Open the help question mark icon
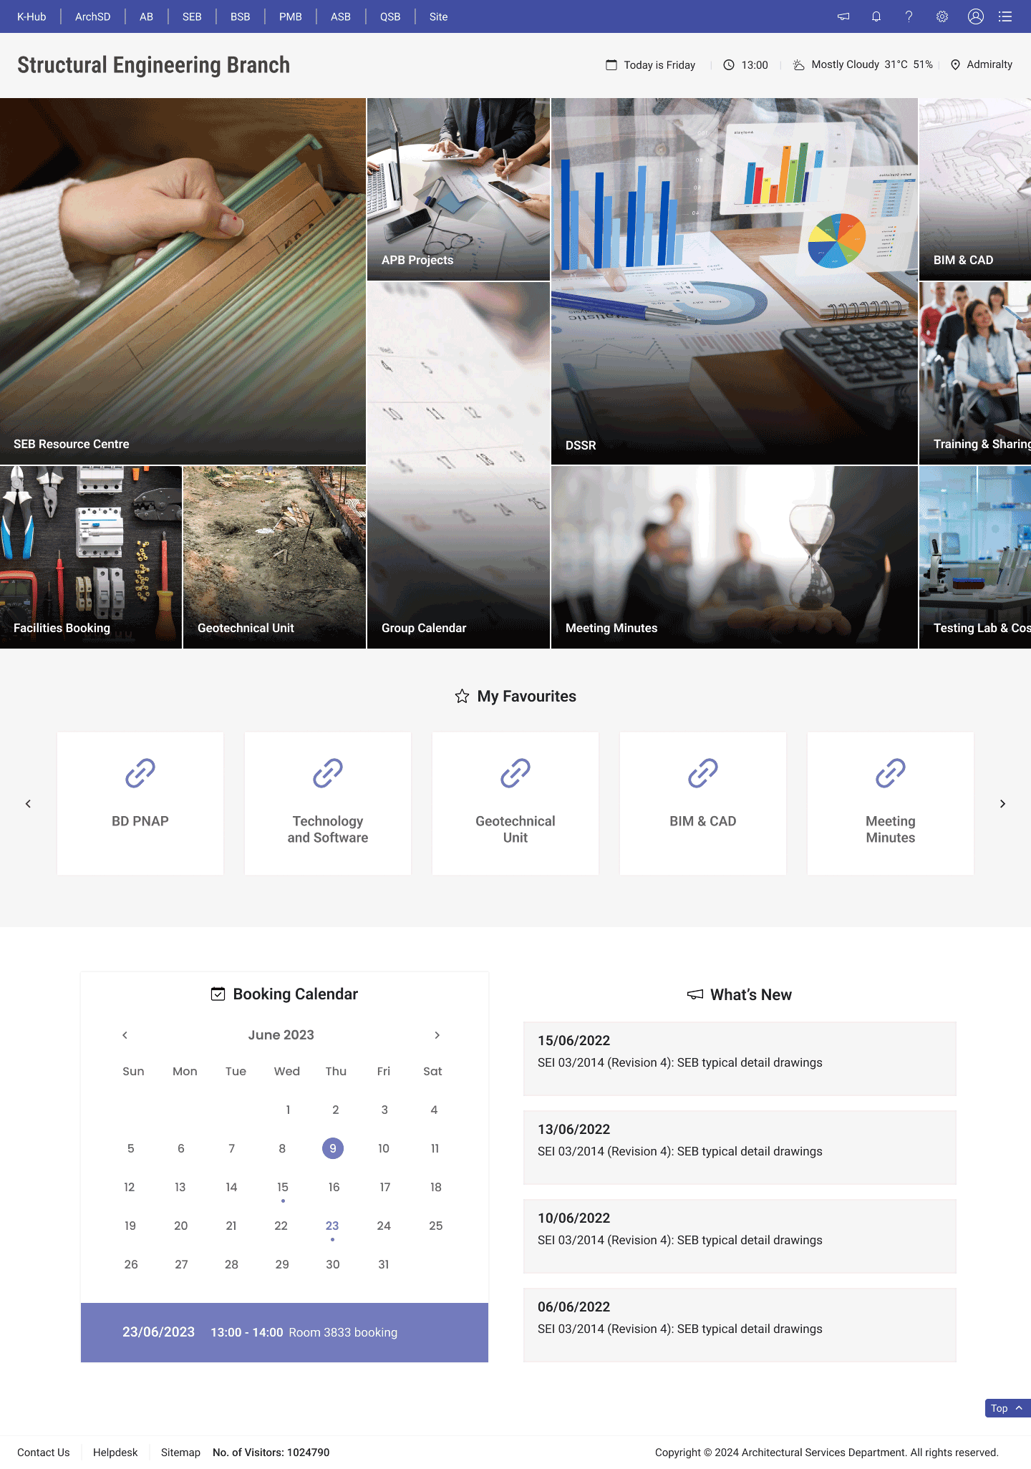Viewport: 1031px width, 1469px height. click(909, 16)
